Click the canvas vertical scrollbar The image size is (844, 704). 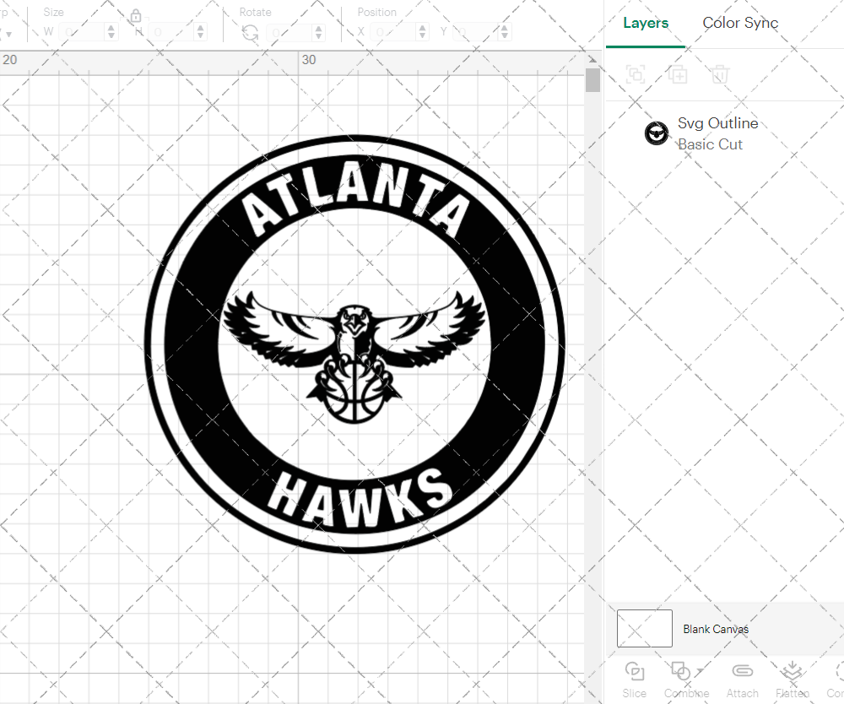[x=592, y=80]
